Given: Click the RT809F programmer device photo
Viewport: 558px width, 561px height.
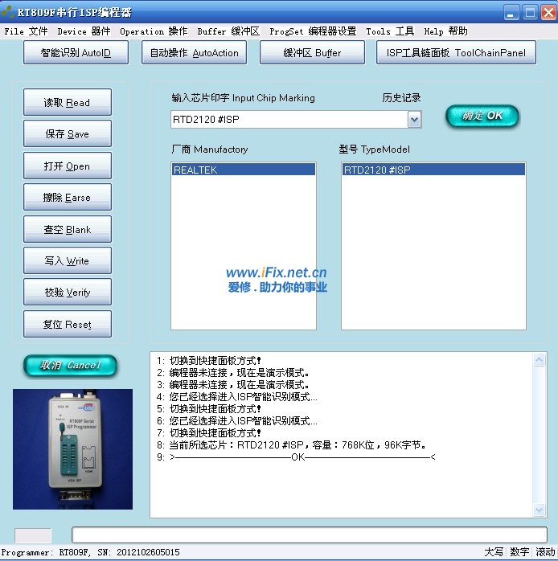Looking at the screenshot, I should pyautogui.click(x=72, y=448).
